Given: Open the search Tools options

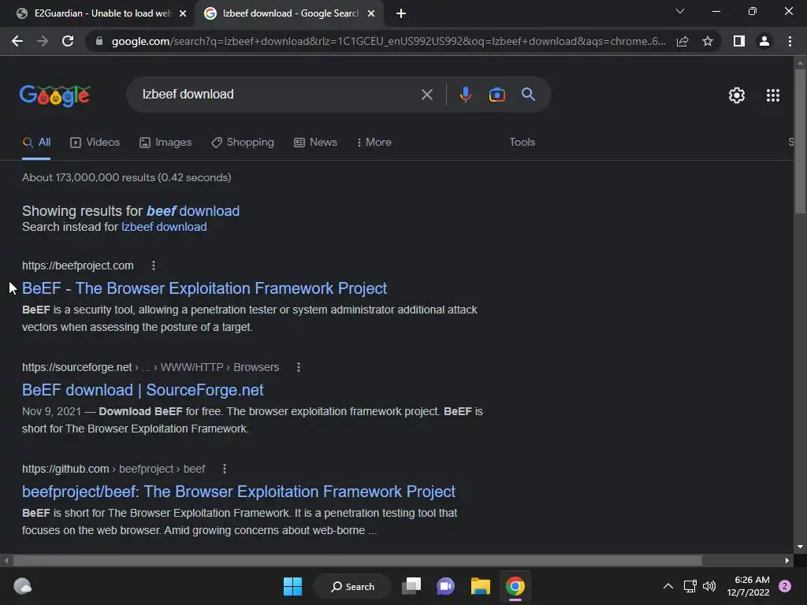Looking at the screenshot, I should [x=522, y=143].
